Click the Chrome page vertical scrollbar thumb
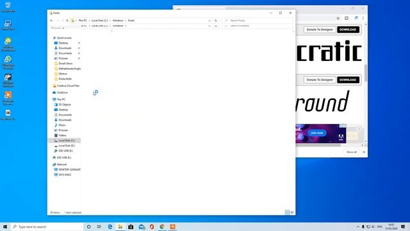 [x=366, y=73]
